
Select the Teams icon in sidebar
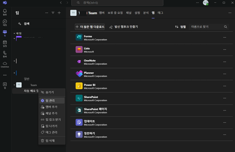5,33
